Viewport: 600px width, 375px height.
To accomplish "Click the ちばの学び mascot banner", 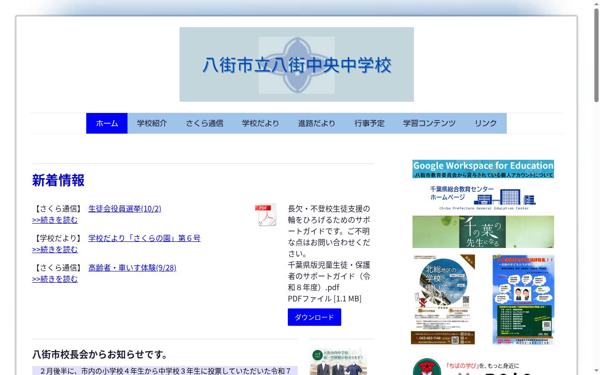I will pos(483,366).
